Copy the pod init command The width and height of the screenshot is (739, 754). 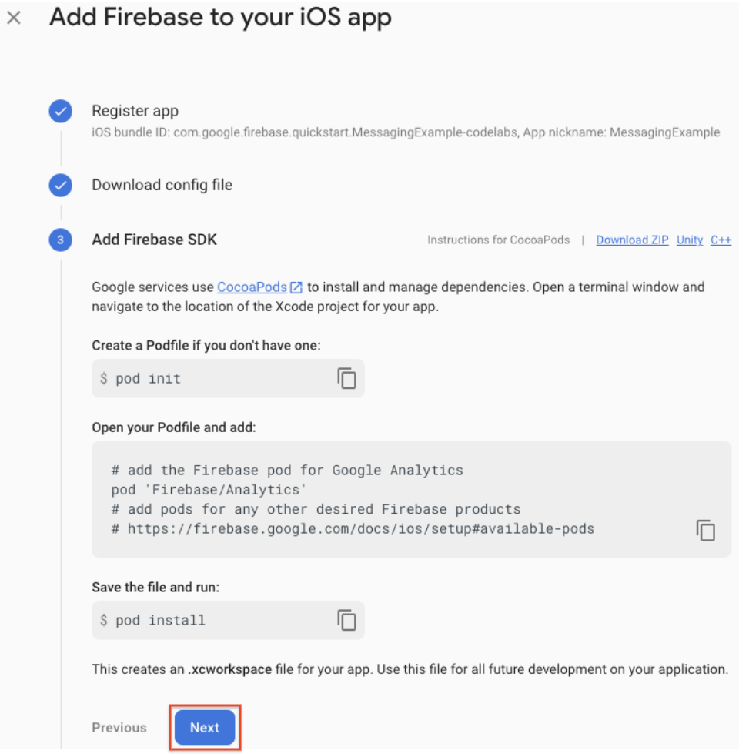click(x=346, y=378)
